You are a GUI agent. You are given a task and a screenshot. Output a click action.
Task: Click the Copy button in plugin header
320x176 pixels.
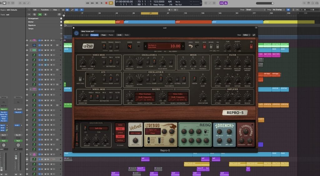[103, 35]
